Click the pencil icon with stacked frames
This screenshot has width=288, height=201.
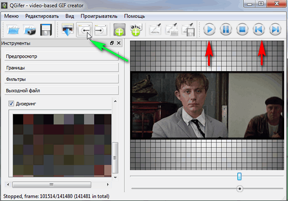coord(171,29)
